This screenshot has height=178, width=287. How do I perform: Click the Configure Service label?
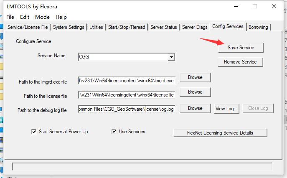(33, 41)
